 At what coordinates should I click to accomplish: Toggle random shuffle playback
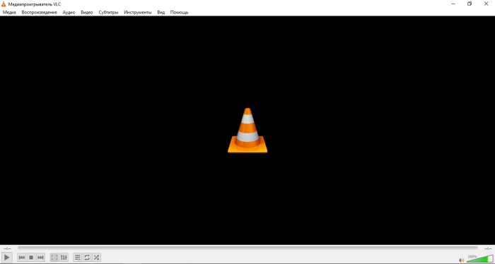coord(96,258)
